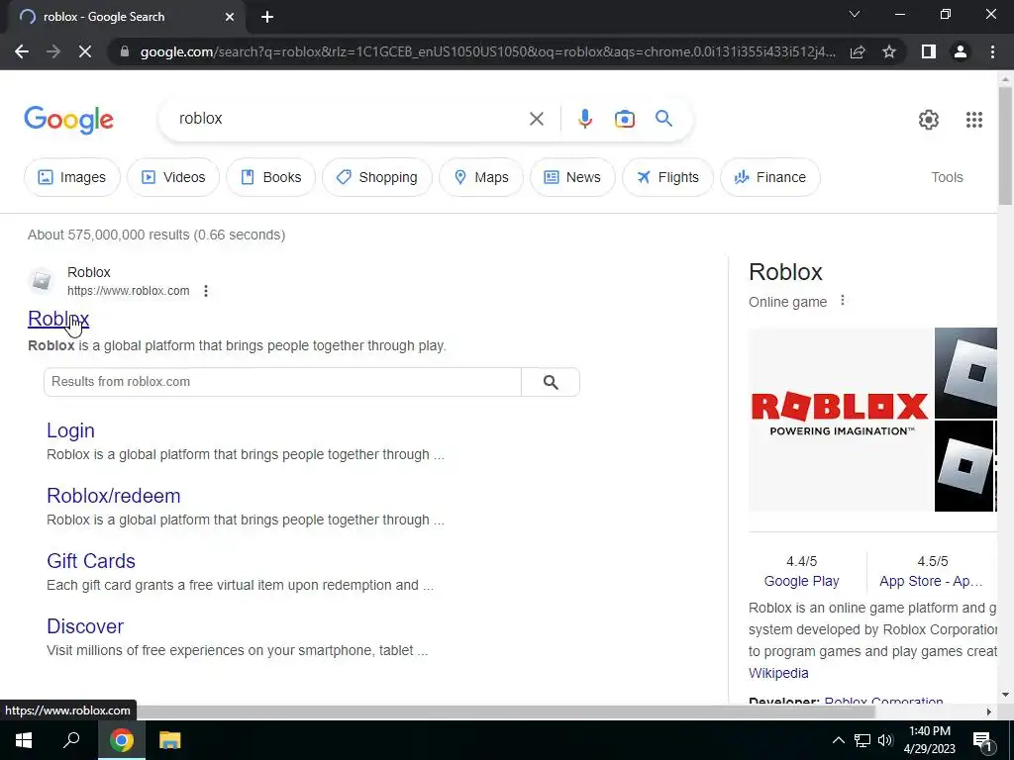Open Windows taskbar search
The height and width of the screenshot is (760, 1014).
coord(71,740)
